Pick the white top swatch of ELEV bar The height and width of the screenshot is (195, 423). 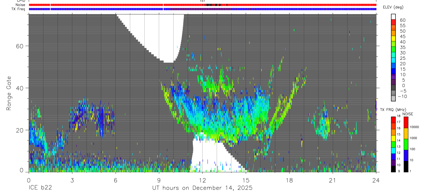click(x=393, y=17)
